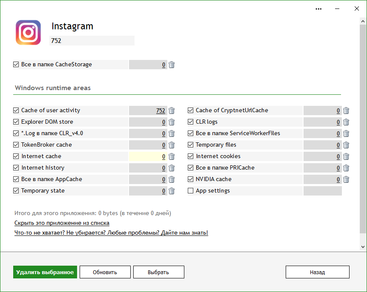367x292 pixels.
Task: Open the 0 value link for Internet cache
Action: click(x=163, y=156)
